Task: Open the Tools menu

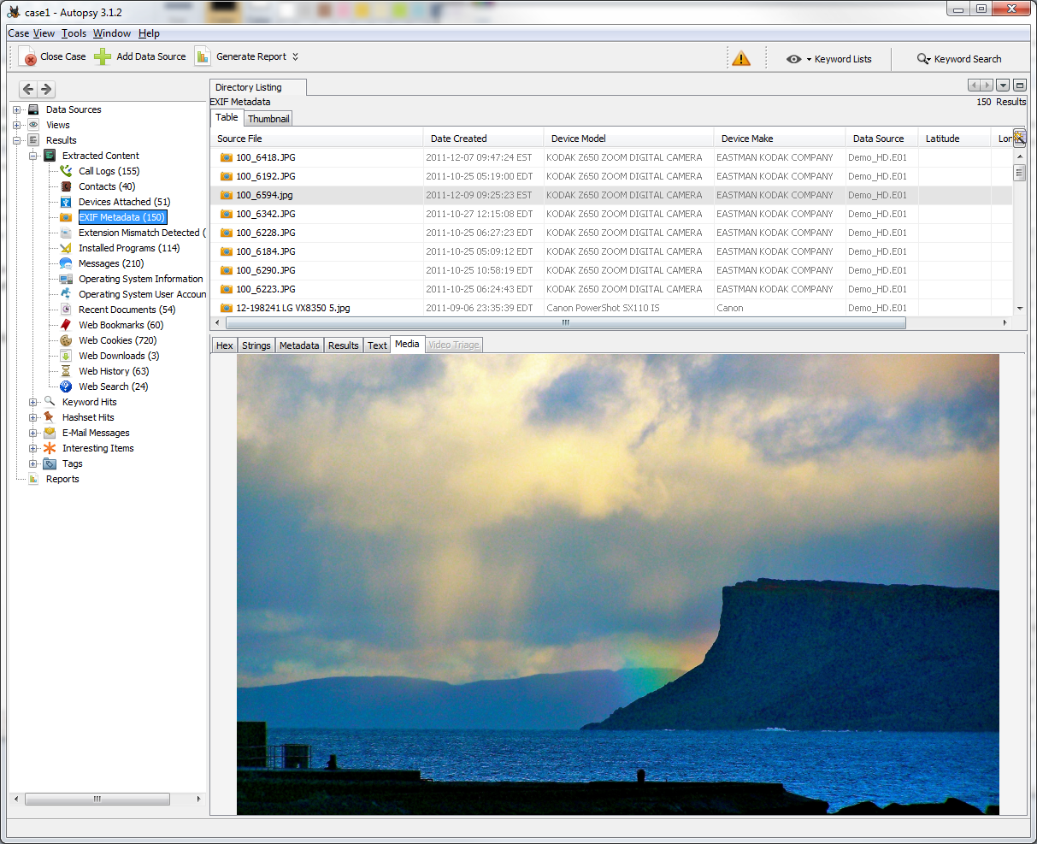Action: pyautogui.click(x=74, y=33)
